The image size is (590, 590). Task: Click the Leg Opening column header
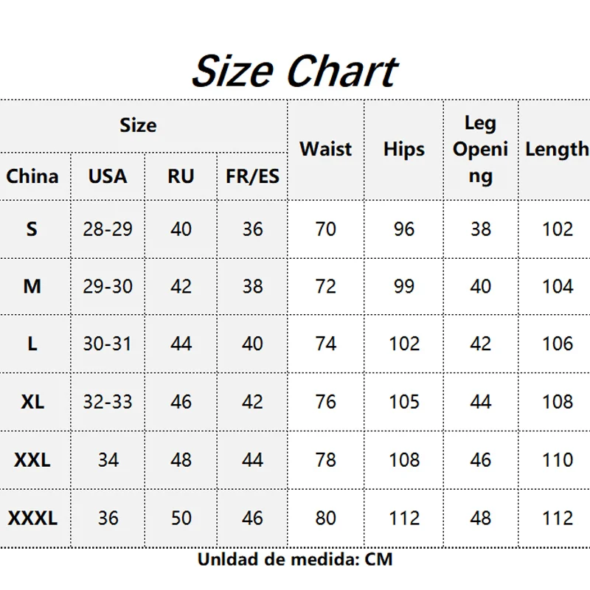(x=481, y=149)
